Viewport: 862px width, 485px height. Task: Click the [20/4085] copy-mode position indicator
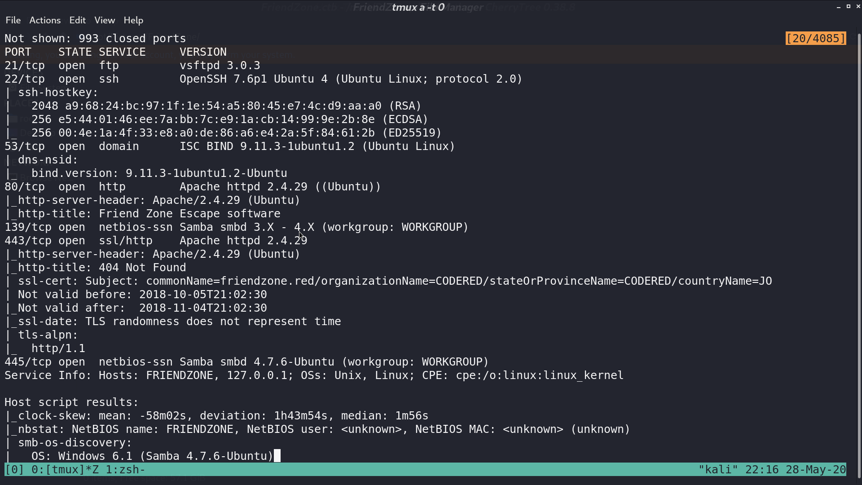816,39
